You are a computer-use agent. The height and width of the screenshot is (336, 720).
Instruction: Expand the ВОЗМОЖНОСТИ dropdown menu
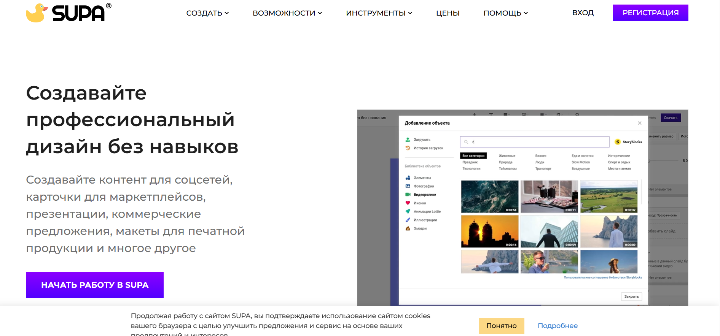click(287, 13)
